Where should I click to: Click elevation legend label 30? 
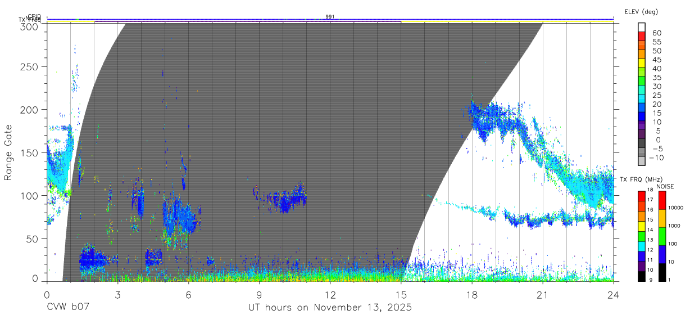(656, 86)
